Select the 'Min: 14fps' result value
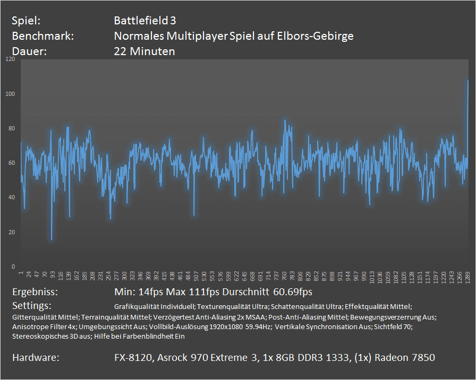Screen dimensions: 476x380 click(x=139, y=292)
